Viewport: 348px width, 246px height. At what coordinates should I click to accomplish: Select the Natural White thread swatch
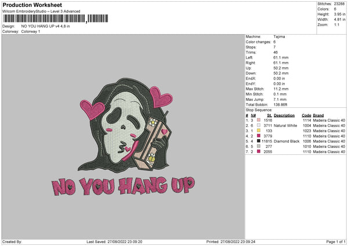257,125
